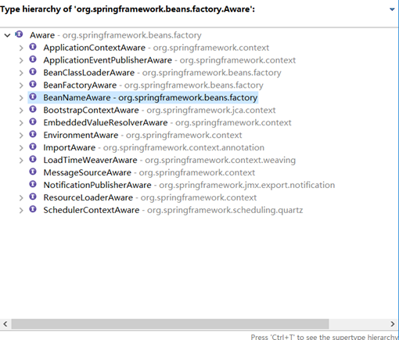This screenshot has width=399, height=340.
Task: Select the Aware root tree item
Action: coord(116,35)
